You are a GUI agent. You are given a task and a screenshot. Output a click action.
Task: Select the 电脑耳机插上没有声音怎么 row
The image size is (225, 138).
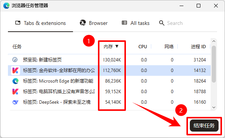(109, 92)
